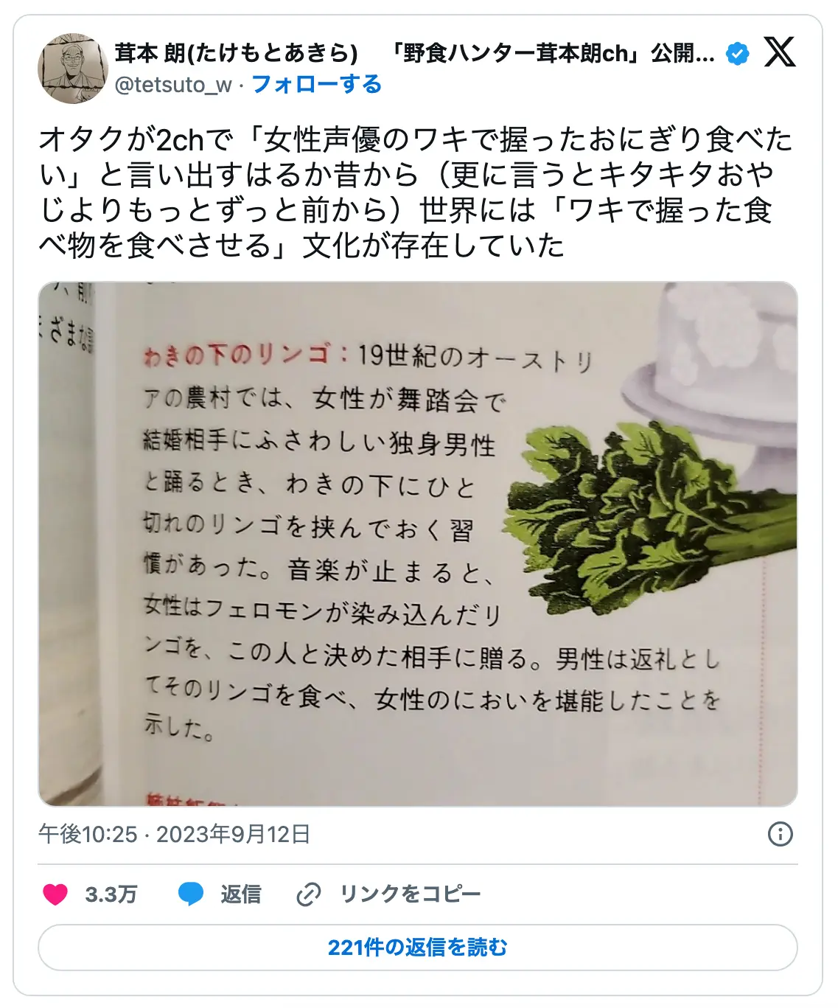Click the reply speech bubble icon
The height and width of the screenshot is (1008, 838).
191,894
